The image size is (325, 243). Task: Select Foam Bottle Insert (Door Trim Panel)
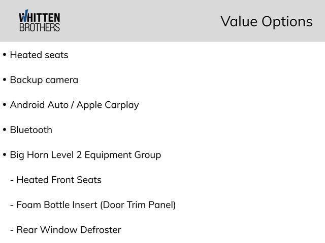click(x=96, y=205)
